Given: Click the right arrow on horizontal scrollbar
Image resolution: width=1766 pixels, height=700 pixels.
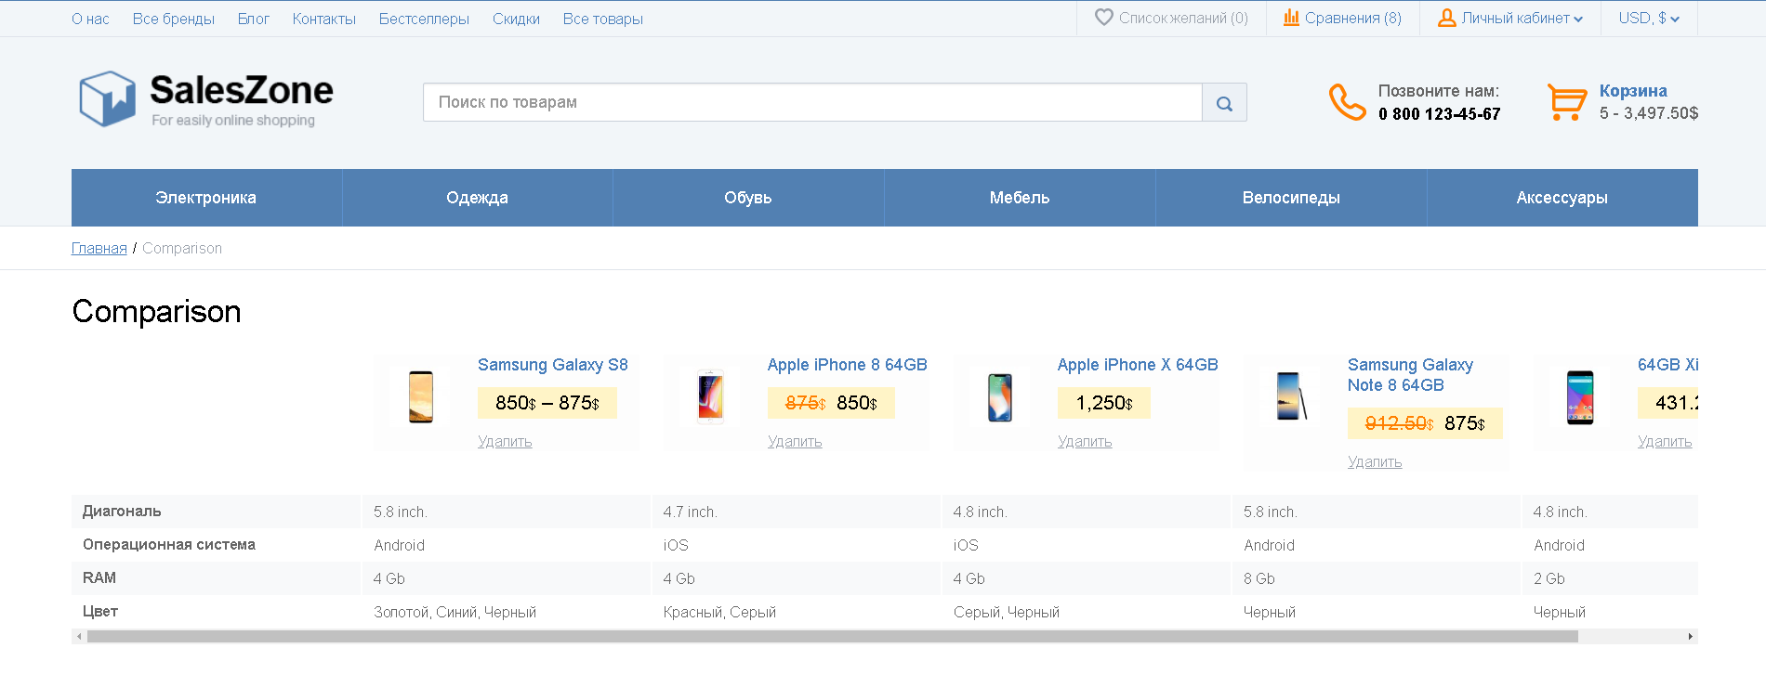Looking at the screenshot, I should (1690, 637).
